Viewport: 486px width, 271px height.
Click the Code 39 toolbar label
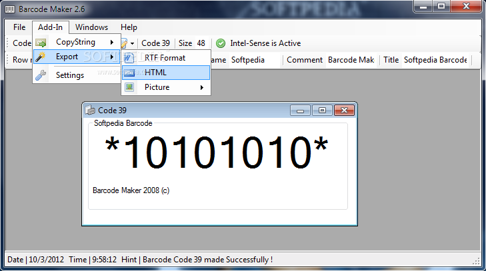(x=155, y=43)
